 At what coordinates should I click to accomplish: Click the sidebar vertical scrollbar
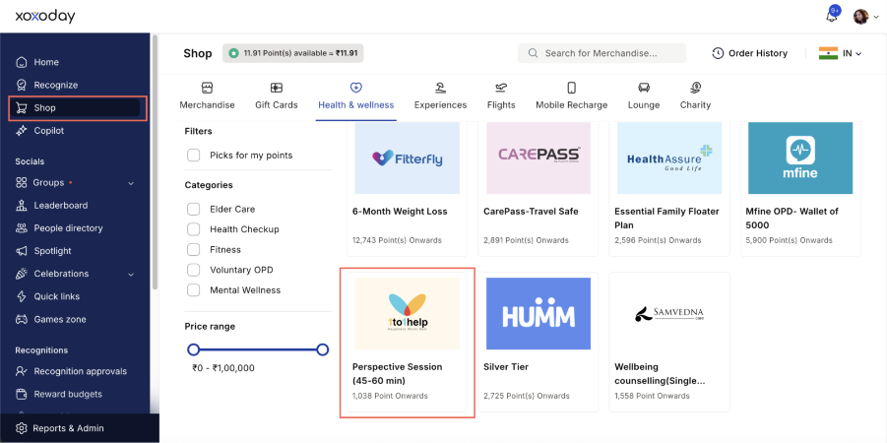pos(155,161)
